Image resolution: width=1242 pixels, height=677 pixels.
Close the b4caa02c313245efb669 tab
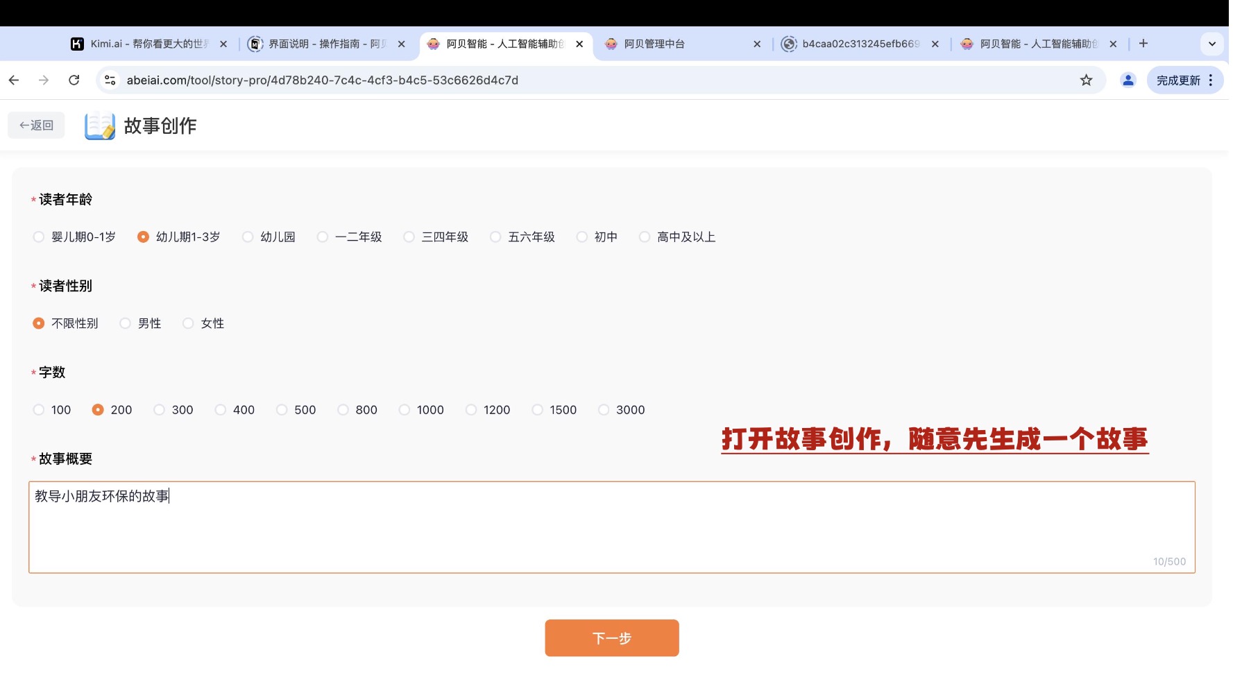(935, 44)
